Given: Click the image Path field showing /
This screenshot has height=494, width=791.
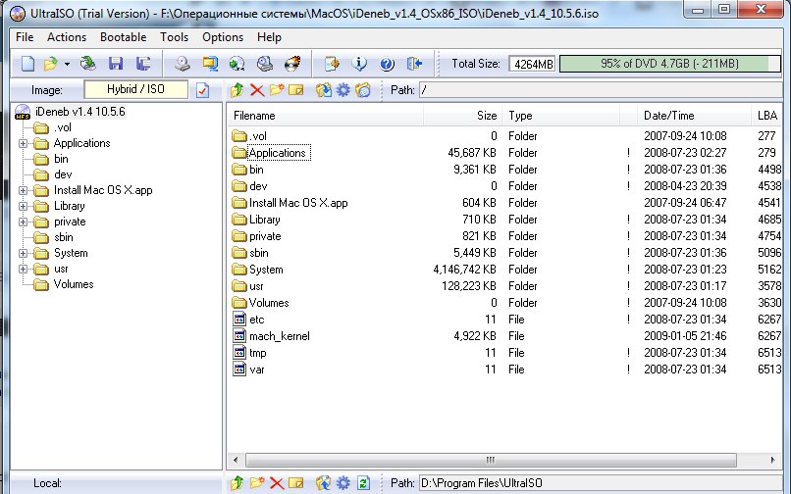Looking at the screenshot, I should [601, 90].
